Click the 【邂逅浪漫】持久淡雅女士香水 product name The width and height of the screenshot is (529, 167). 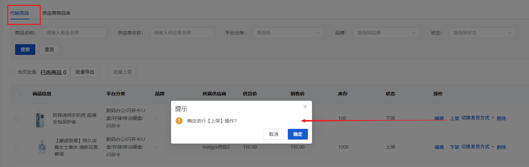(x=76, y=147)
